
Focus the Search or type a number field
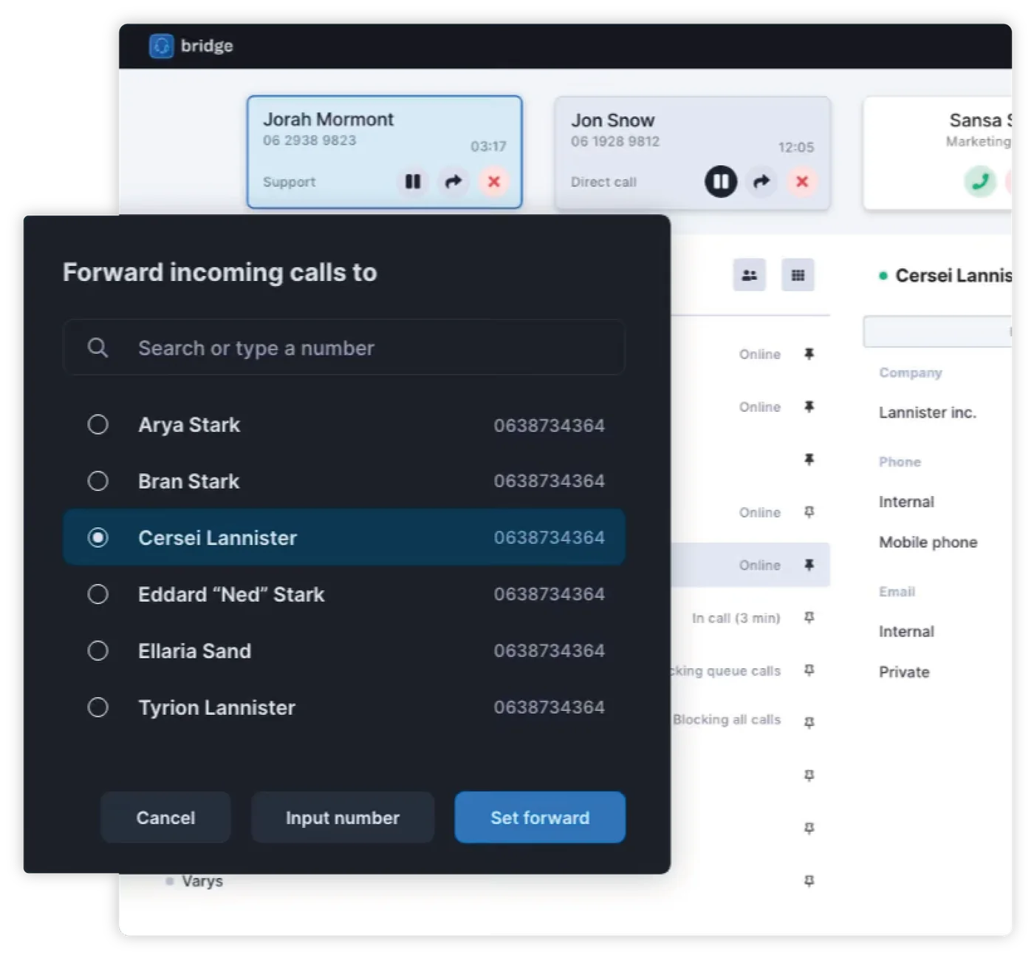[x=344, y=347]
